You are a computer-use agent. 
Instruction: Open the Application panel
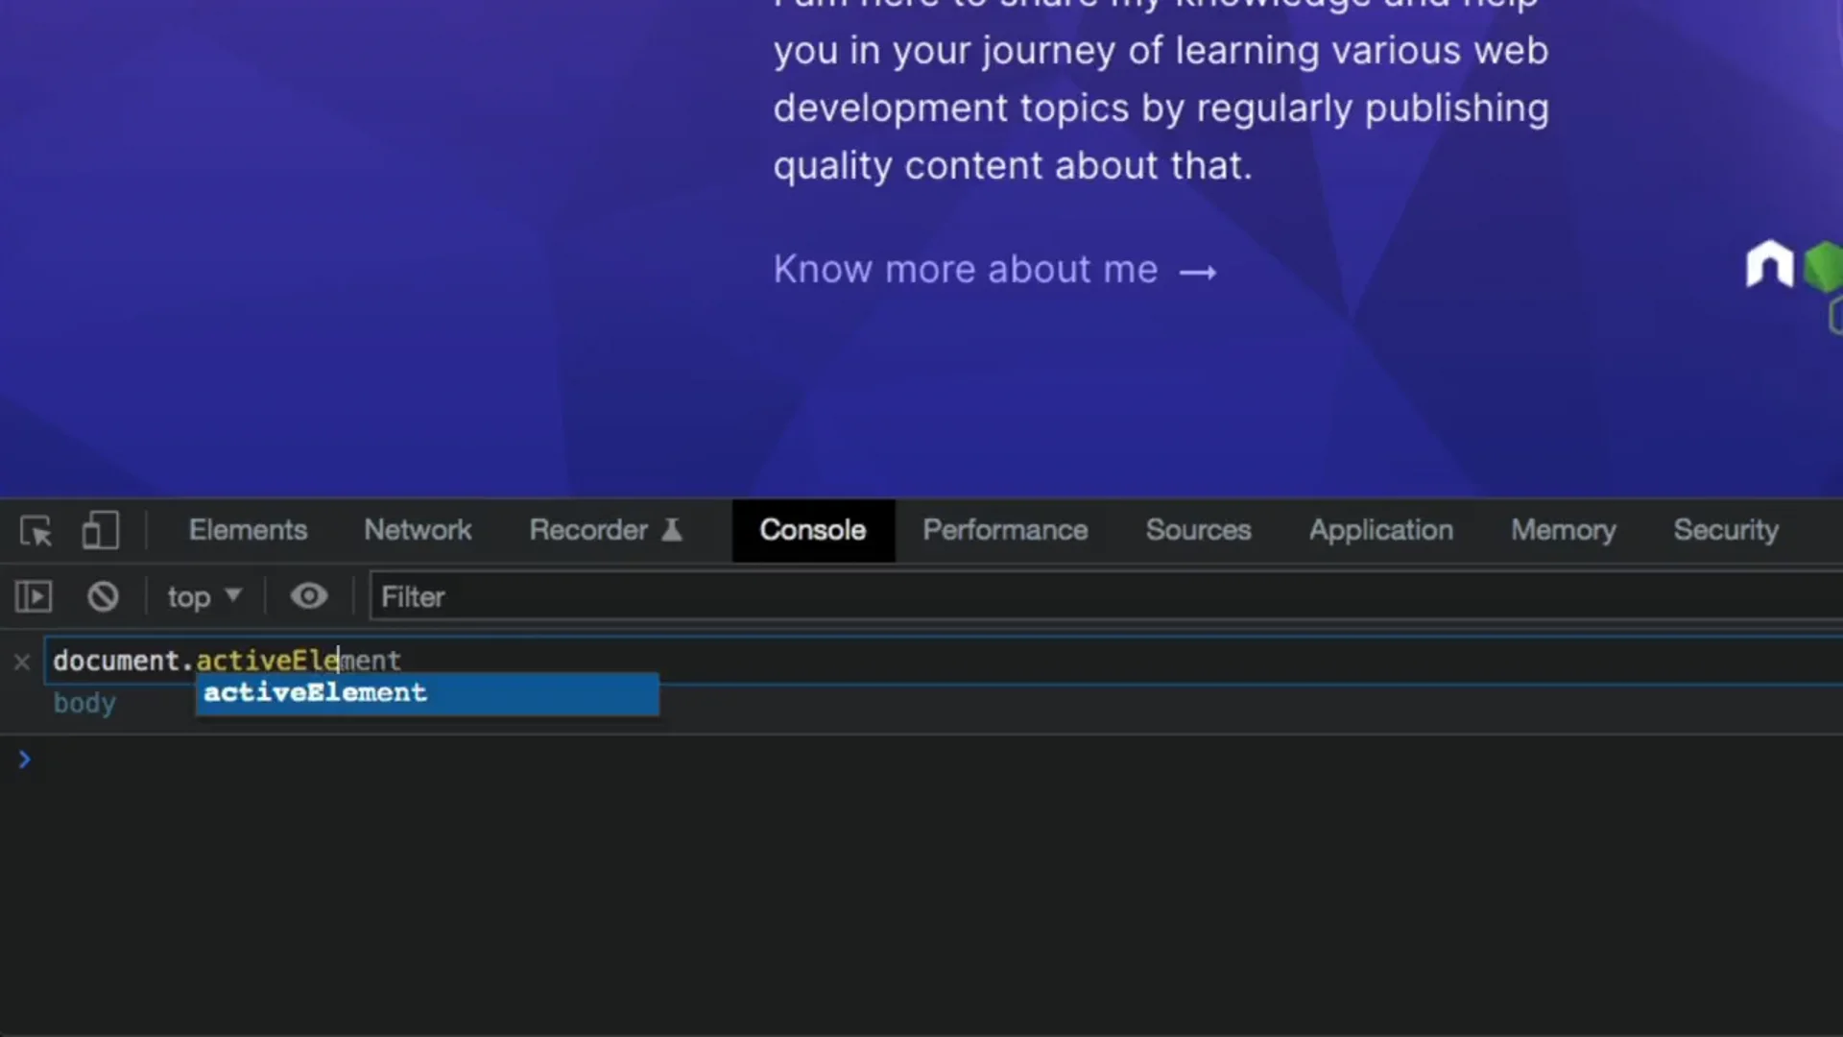1380,530
